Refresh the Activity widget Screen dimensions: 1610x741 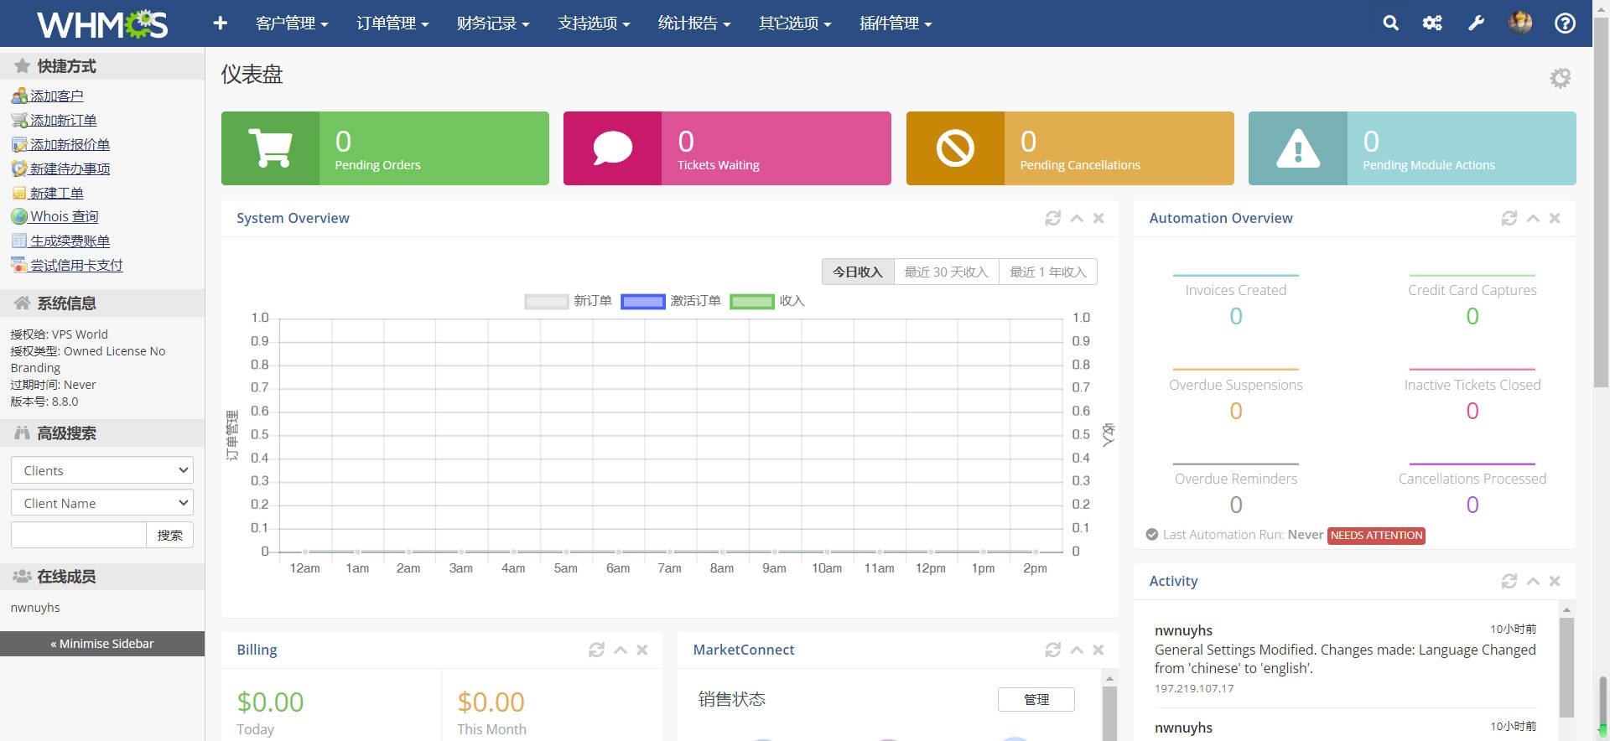(x=1509, y=581)
